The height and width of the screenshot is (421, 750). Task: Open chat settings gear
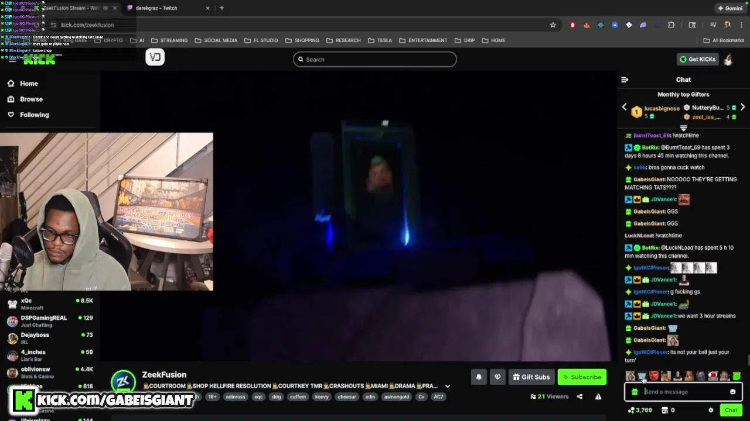coord(711,410)
